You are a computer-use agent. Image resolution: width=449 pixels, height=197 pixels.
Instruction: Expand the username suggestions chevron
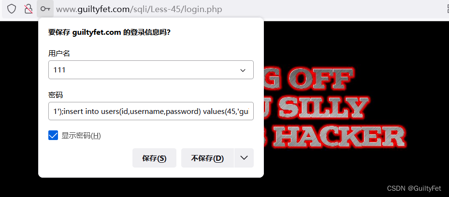(243, 70)
